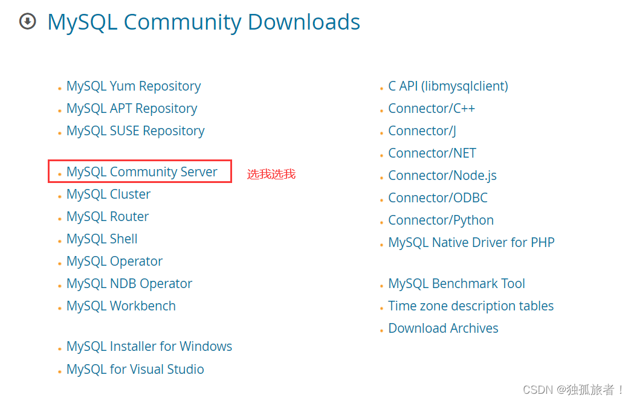Open the MySQL Yum Repository link
631x401 pixels.
134,86
